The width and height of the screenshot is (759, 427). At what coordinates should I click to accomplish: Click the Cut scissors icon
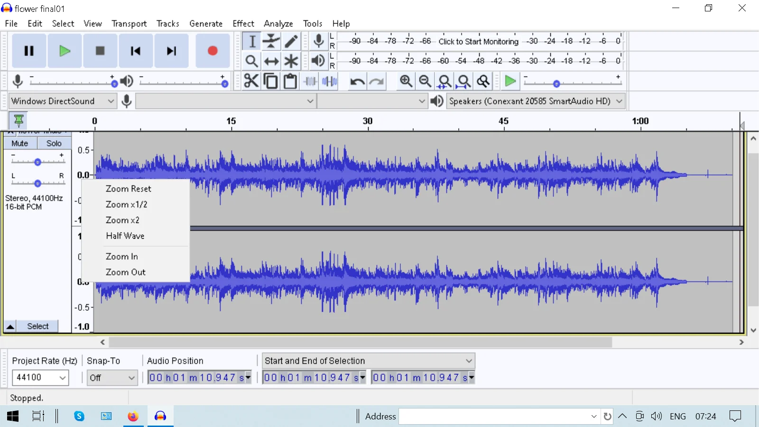click(251, 81)
